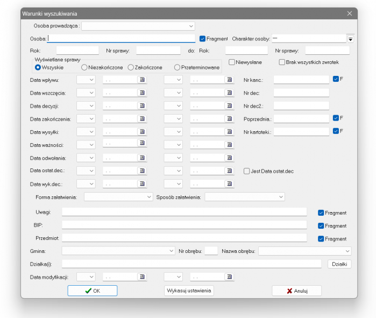
Task: Open calendar picker for second Data wszczęcia date
Action: [230, 93]
